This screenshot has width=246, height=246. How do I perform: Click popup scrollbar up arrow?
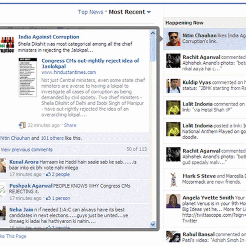coord(153,33)
